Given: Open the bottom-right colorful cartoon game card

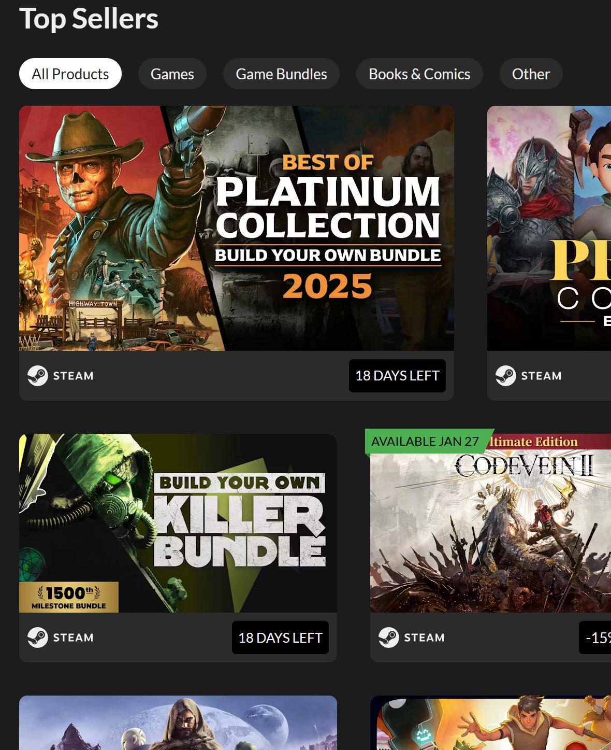Looking at the screenshot, I should click(x=490, y=723).
